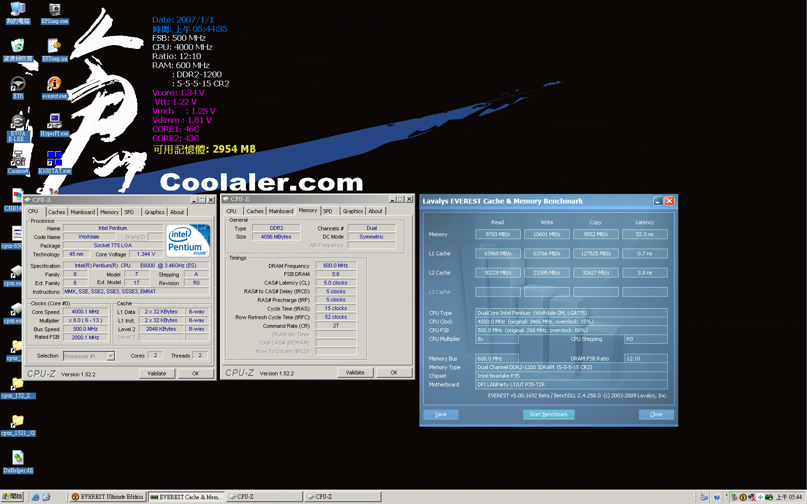Minimize the EVEREST benchmark window
The height and width of the screenshot is (504, 807).
658,201
